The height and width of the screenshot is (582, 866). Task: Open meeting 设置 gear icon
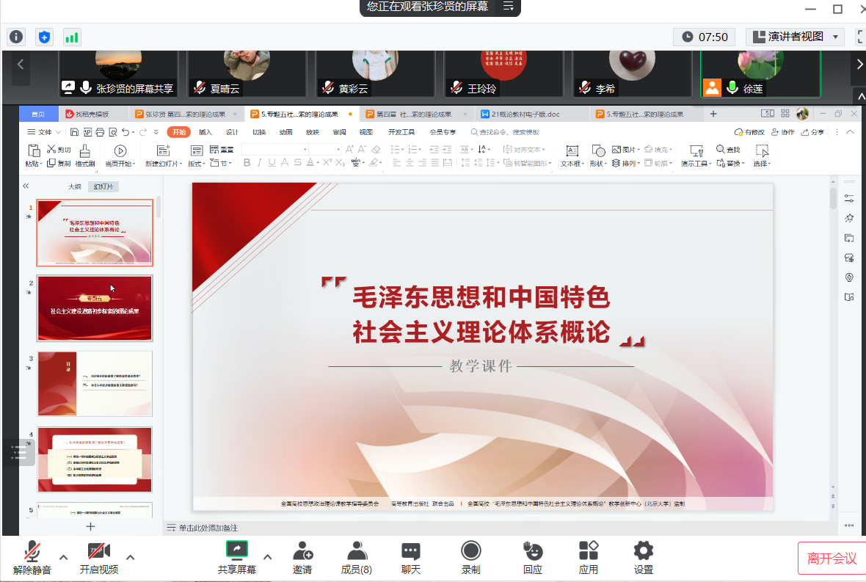click(x=643, y=557)
